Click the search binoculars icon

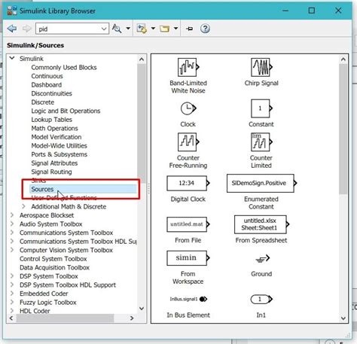[117, 29]
